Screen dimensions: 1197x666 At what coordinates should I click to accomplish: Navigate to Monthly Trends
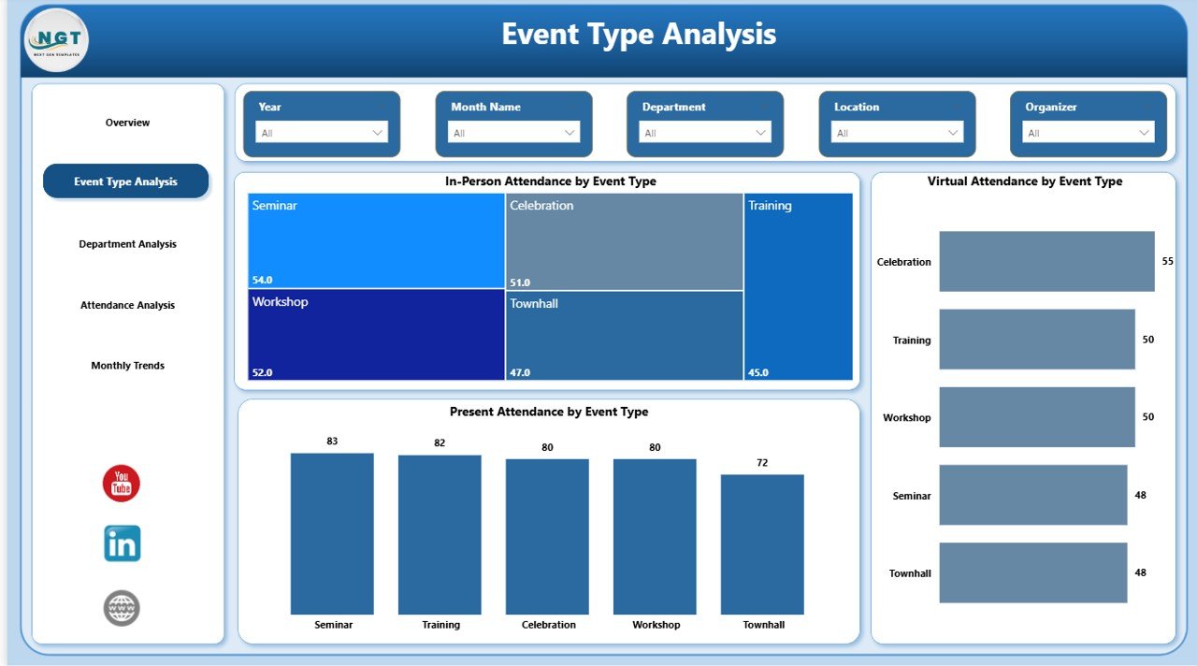point(127,365)
